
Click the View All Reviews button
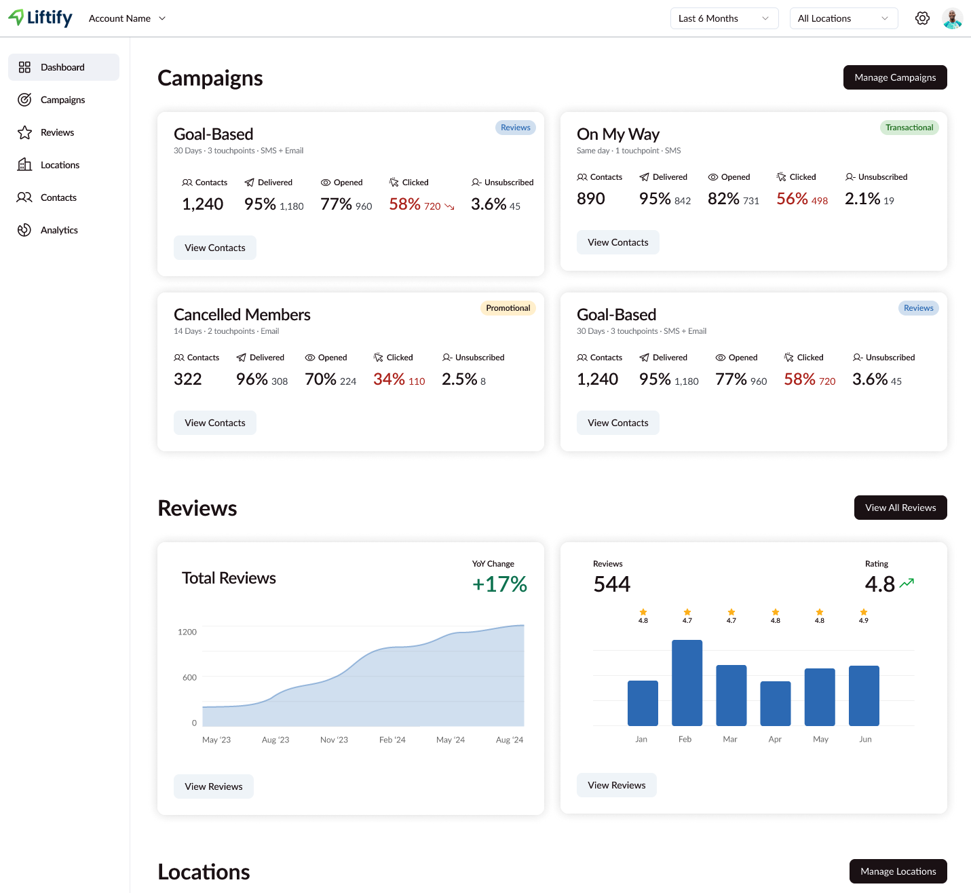tap(900, 508)
